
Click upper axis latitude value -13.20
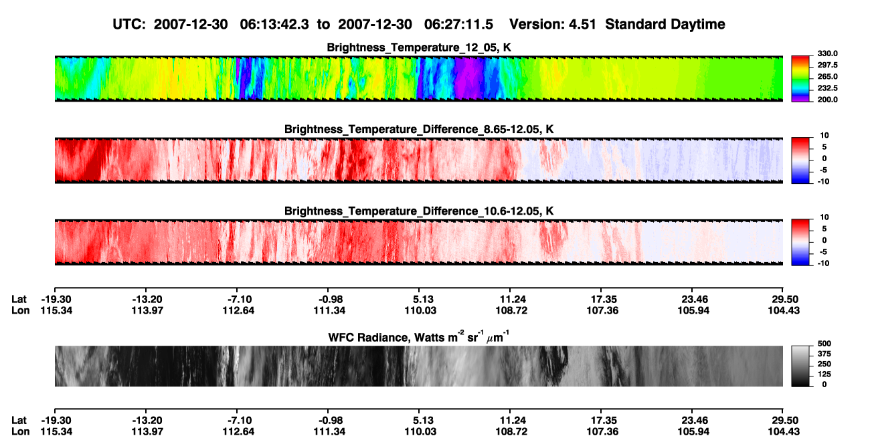pyautogui.click(x=146, y=300)
